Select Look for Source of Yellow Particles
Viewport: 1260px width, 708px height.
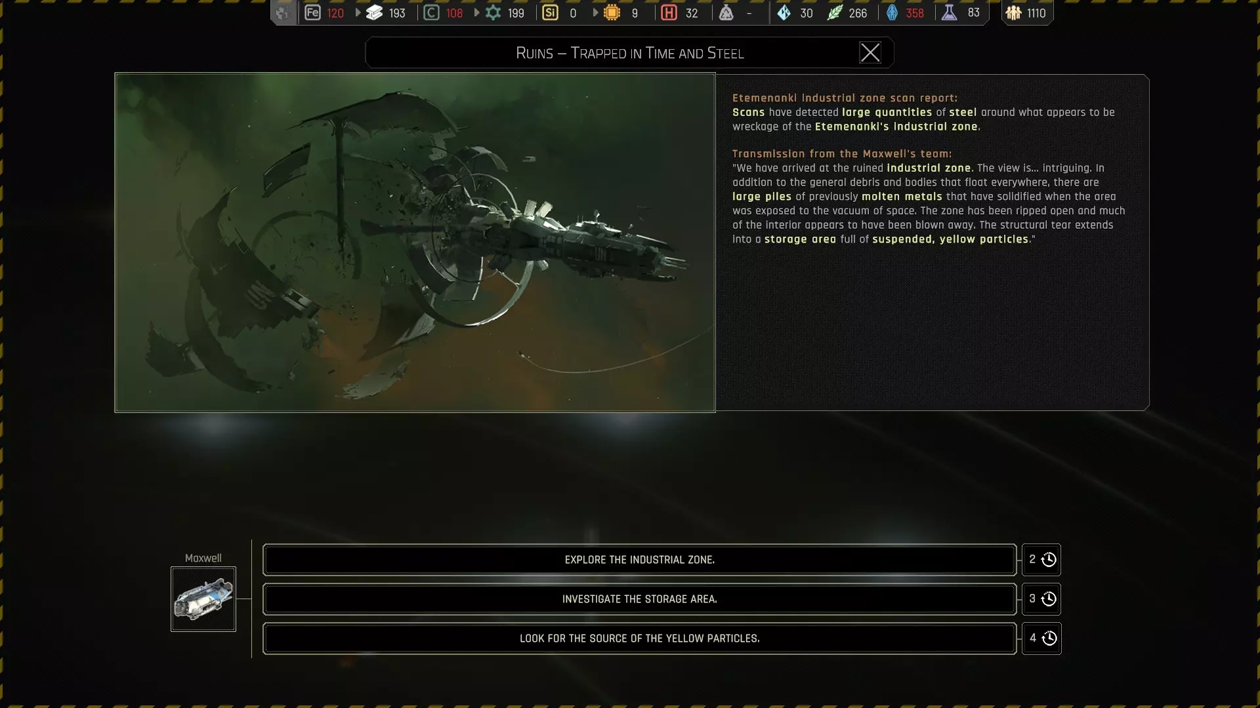(639, 639)
